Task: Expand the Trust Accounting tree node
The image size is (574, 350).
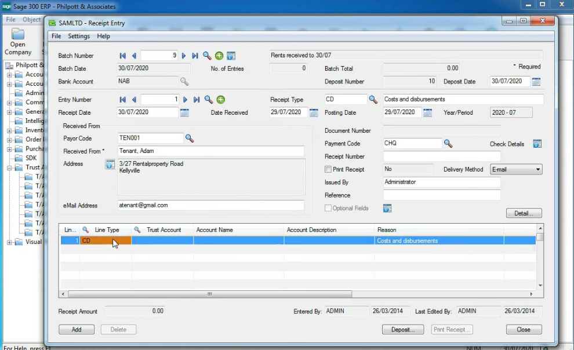Action: (10, 167)
